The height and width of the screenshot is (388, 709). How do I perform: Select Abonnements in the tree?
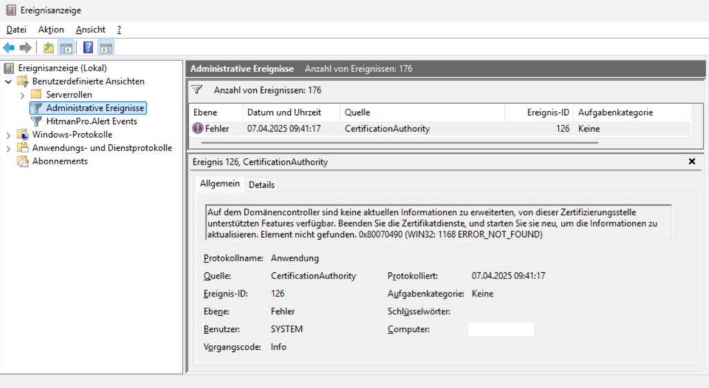click(60, 161)
